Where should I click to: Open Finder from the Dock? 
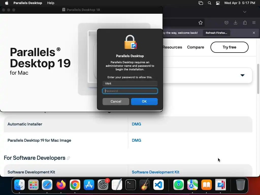coord(19,185)
